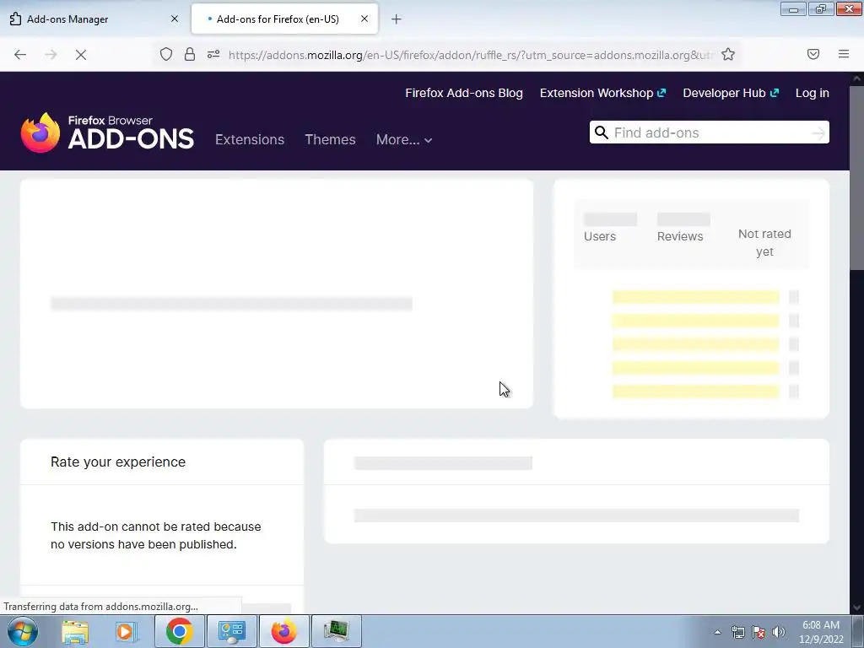Click the Reviews count label
This screenshot has width=864, height=648.
pos(680,236)
